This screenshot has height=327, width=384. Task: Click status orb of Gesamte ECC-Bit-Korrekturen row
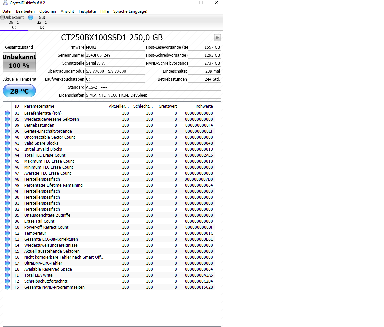[7, 239]
